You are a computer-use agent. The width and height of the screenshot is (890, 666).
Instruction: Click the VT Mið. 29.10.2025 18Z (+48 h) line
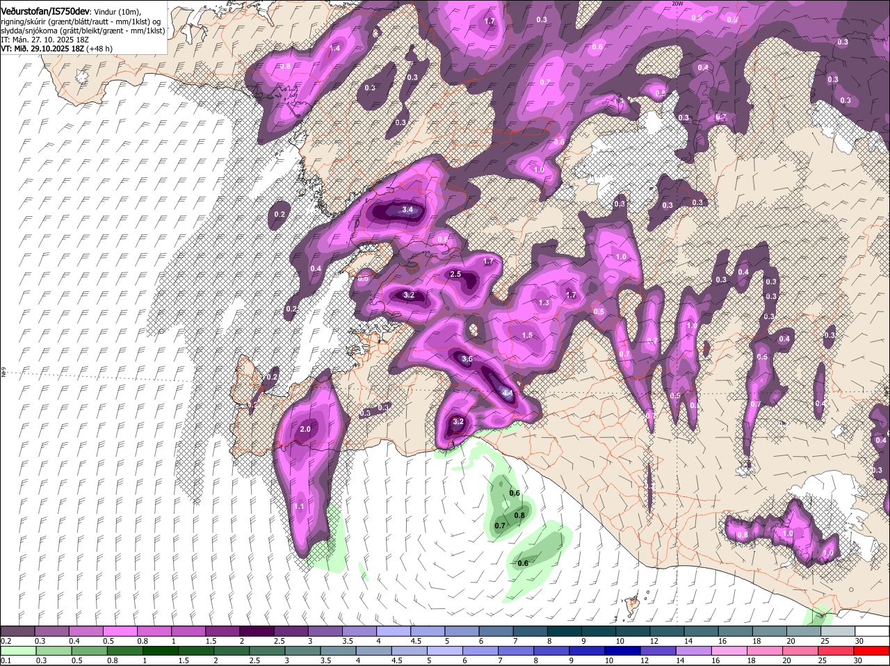57,49
